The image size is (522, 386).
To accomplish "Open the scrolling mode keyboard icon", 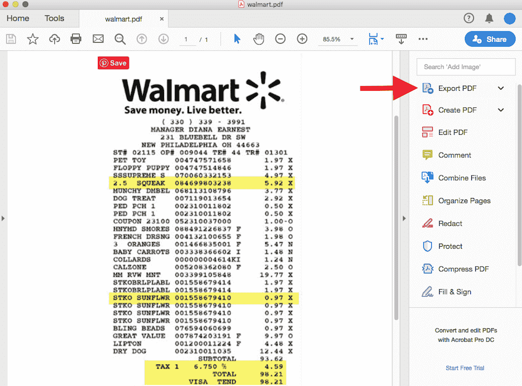I will click(401, 39).
